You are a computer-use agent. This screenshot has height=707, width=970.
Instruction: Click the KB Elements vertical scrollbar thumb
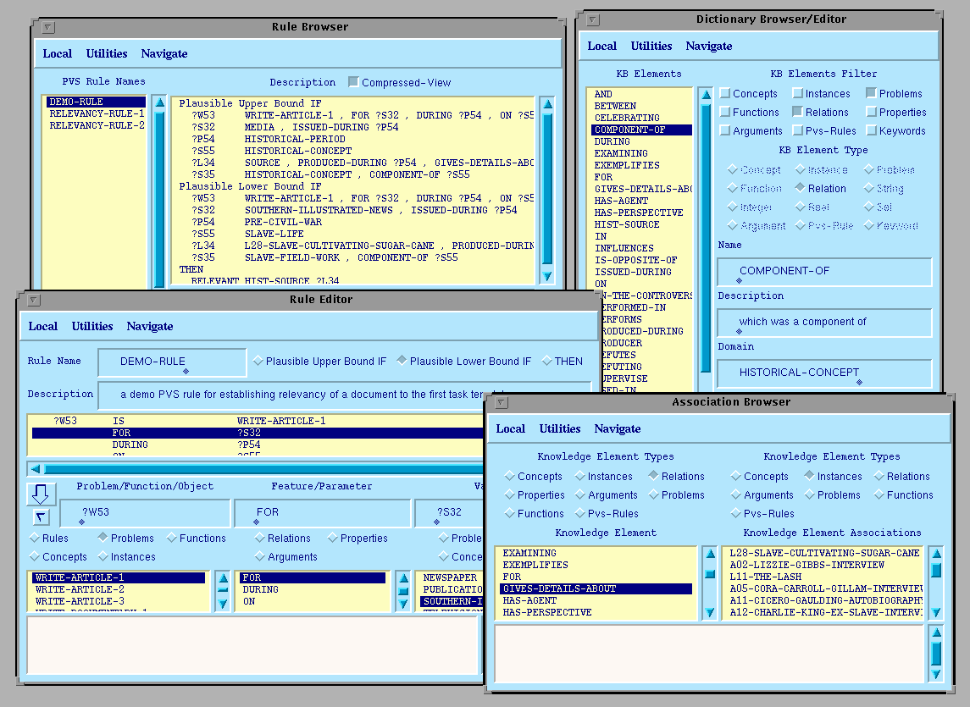(705, 237)
